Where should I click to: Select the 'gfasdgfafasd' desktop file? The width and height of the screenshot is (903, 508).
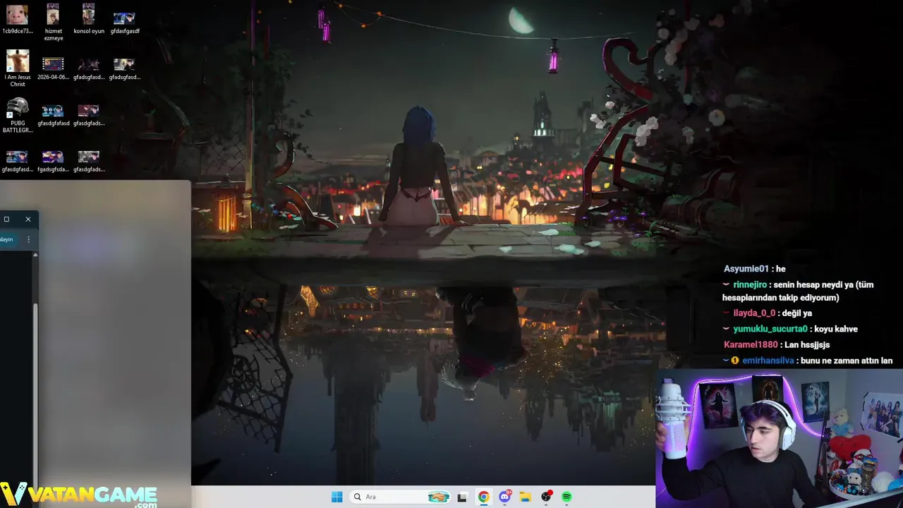[53, 115]
